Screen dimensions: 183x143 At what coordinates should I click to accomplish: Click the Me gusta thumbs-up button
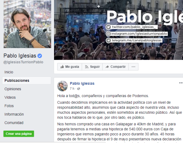pos(70,67)
